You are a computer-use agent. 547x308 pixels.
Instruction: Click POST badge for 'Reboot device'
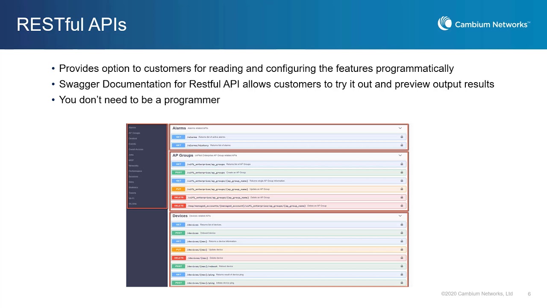click(179, 266)
